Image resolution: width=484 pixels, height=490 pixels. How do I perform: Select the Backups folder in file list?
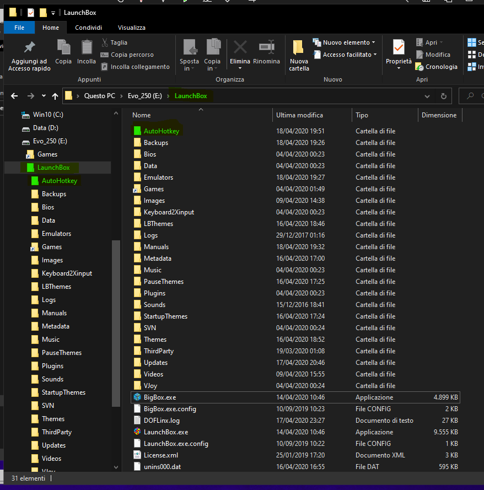(x=155, y=143)
